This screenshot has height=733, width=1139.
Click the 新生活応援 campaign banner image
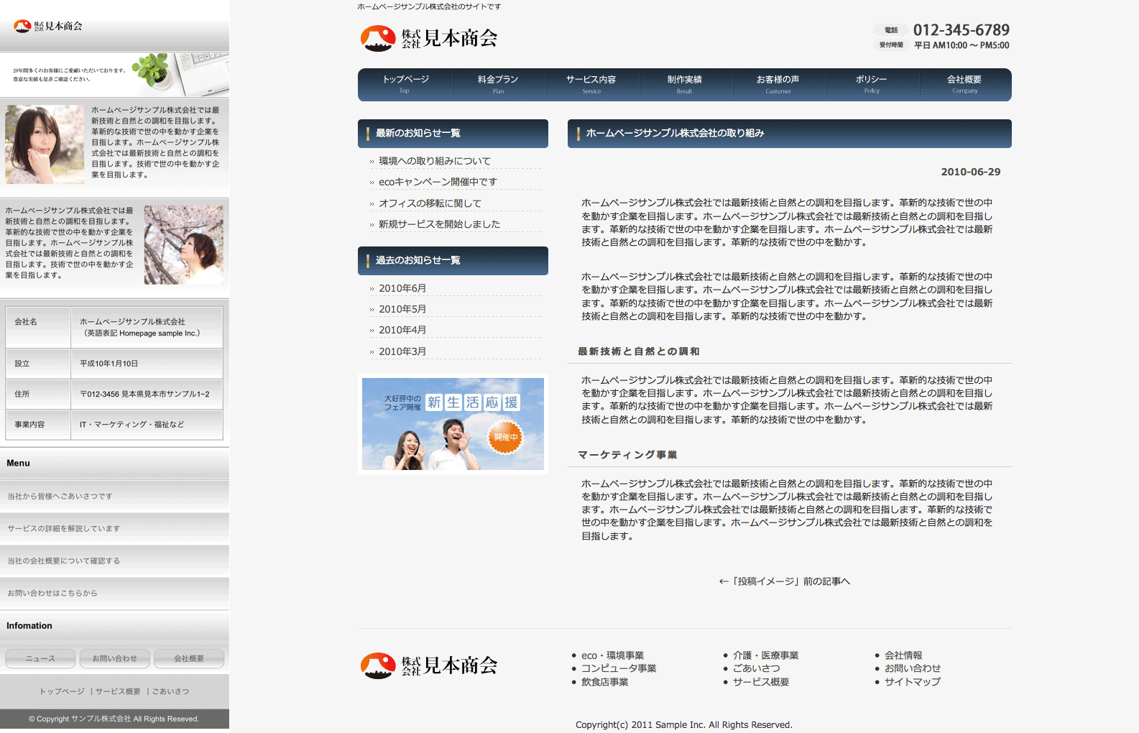click(x=453, y=424)
